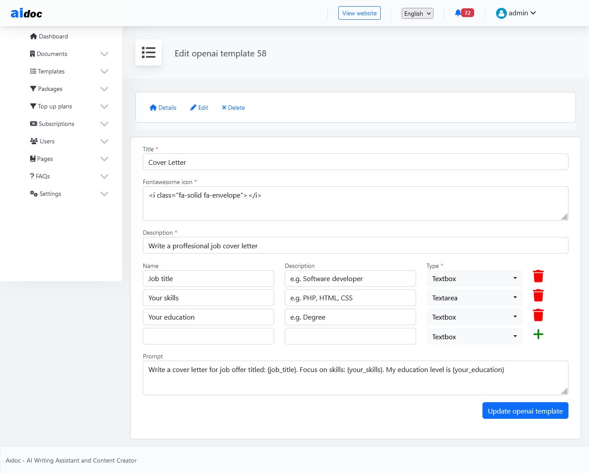Delete the Job title field row
This screenshot has width=589, height=473.
click(538, 276)
